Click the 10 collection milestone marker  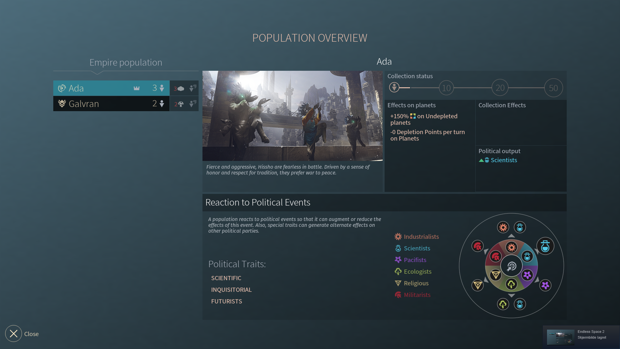(446, 88)
